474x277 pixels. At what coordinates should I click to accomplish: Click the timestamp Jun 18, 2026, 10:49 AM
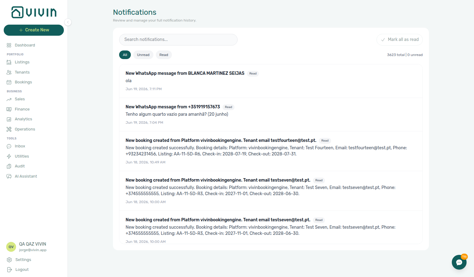145,162
